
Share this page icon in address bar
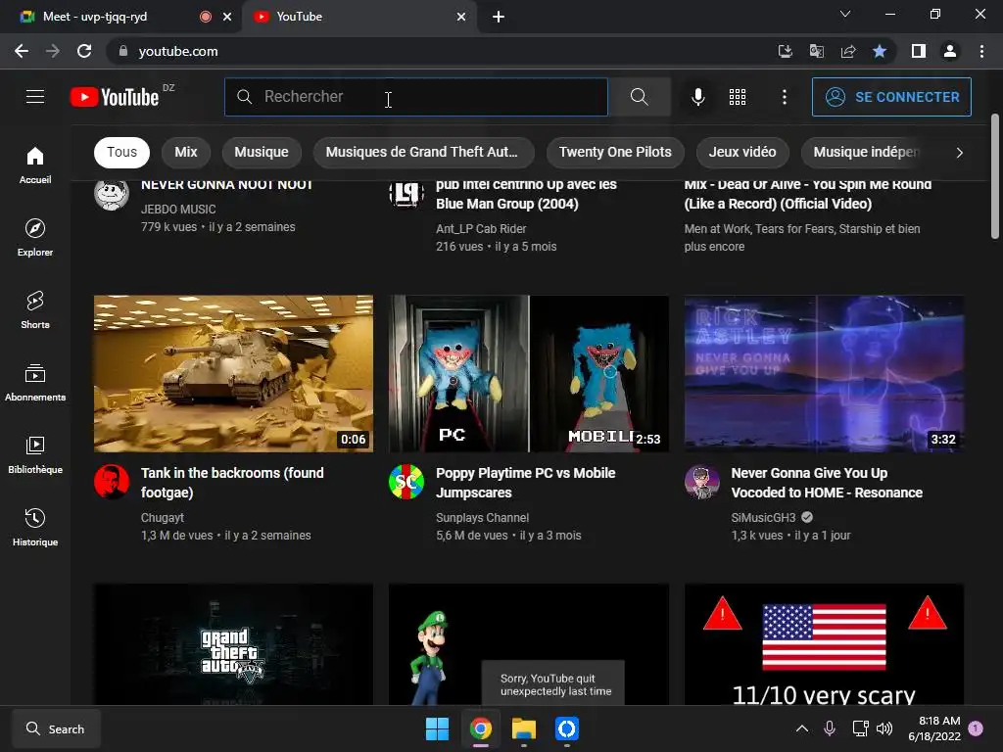[x=848, y=51]
